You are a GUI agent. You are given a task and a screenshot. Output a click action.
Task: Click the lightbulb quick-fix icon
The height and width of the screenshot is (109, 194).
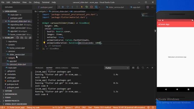(x=44, y=43)
